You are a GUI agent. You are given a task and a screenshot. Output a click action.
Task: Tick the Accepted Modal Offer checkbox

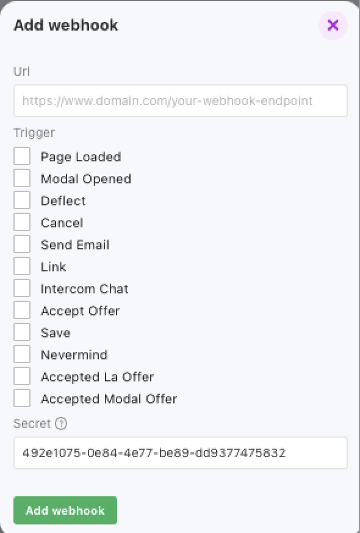(x=22, y=398)
